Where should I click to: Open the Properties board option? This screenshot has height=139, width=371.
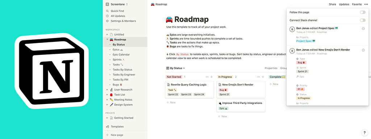271,68
